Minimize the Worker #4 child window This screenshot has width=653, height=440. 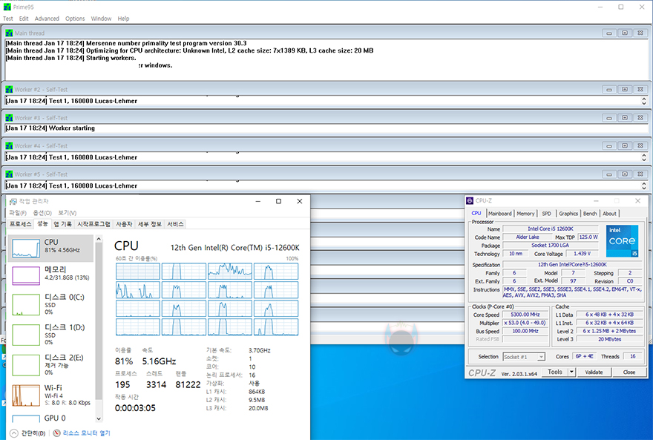pyautogui.click(x=609, y=145)
